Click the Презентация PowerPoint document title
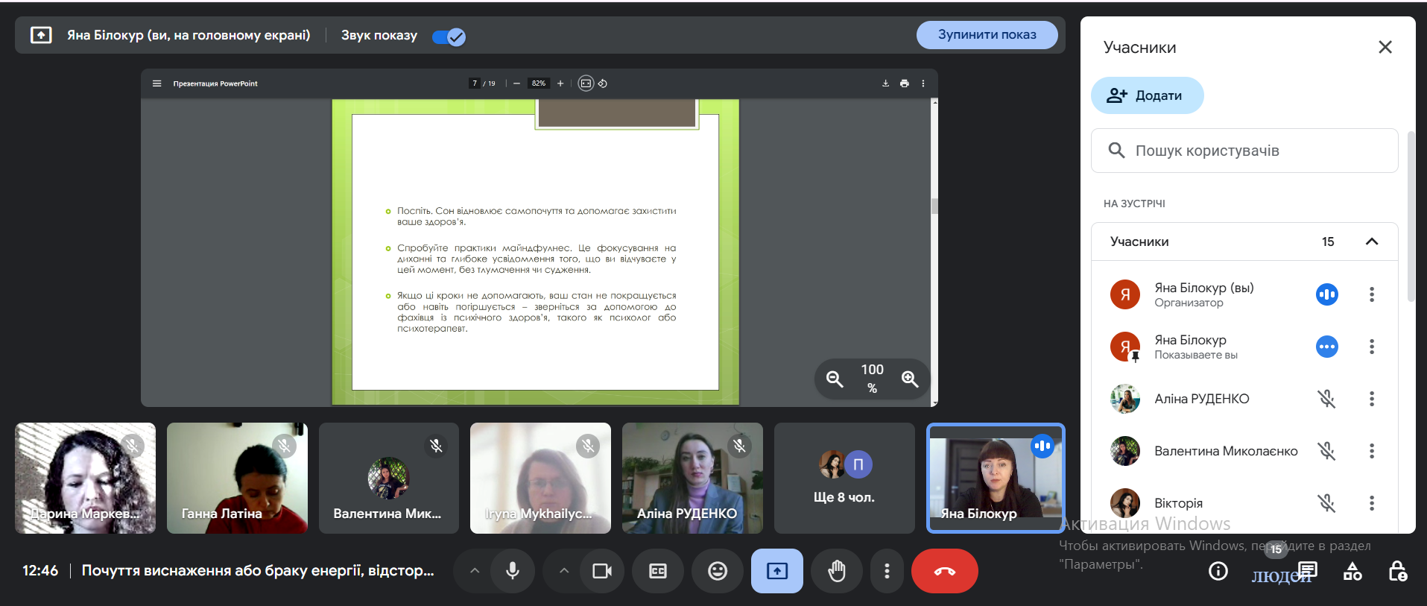 pyautogui.click(x=215, y=83)
